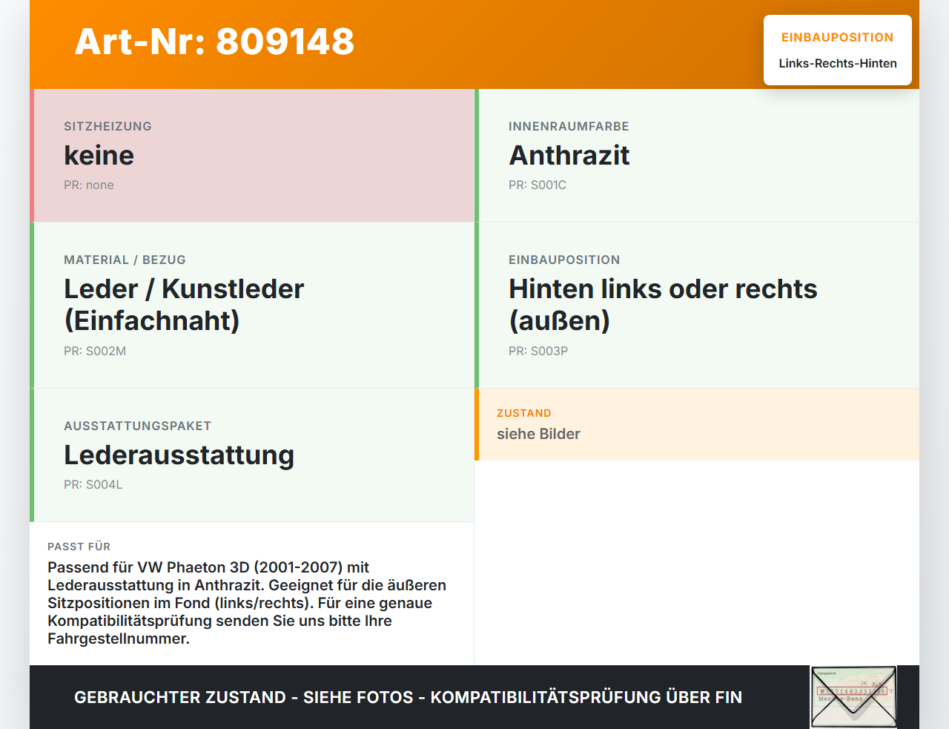The height and width of the screenshot is (729, 949).
Task: Click the Lederausstattung equipment package card
Action: [252, 455]
